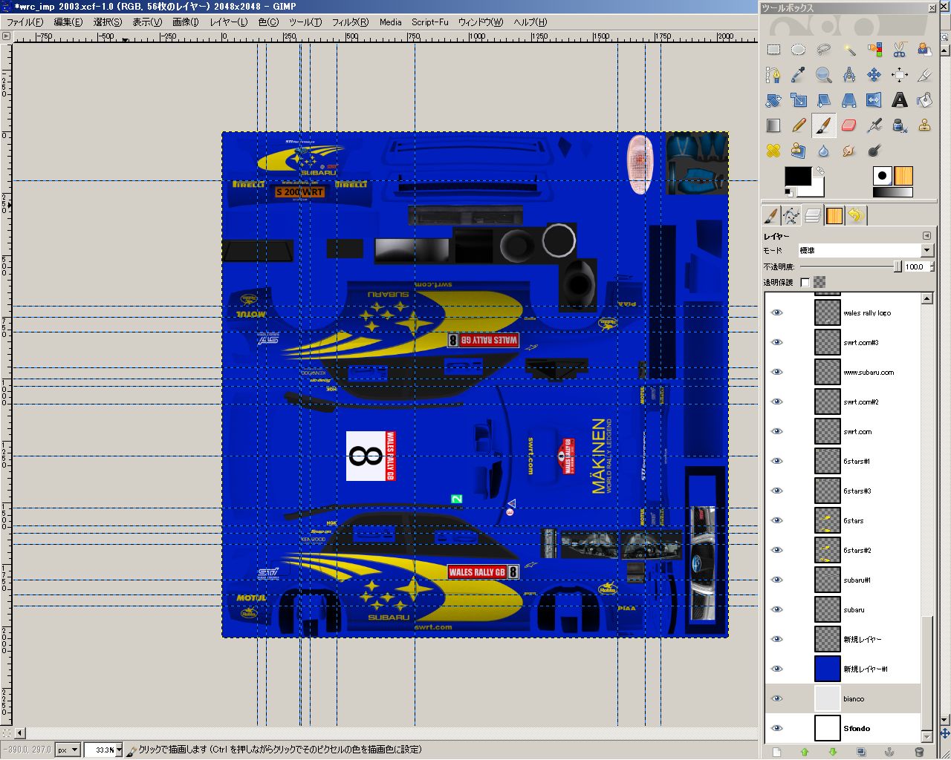Image resolution: width=951 pixels, height=760 pixels.
Task: Select the Crop knife tool
Action: click(924, 75)
